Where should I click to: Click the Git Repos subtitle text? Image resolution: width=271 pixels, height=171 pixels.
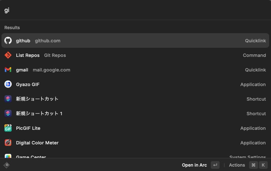tap(55, 55)
